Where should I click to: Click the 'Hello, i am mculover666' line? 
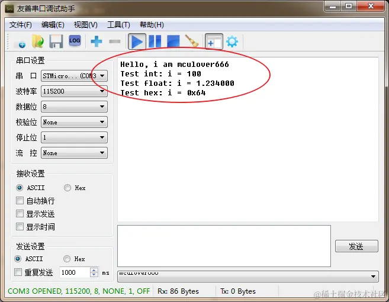pos(175,65)
